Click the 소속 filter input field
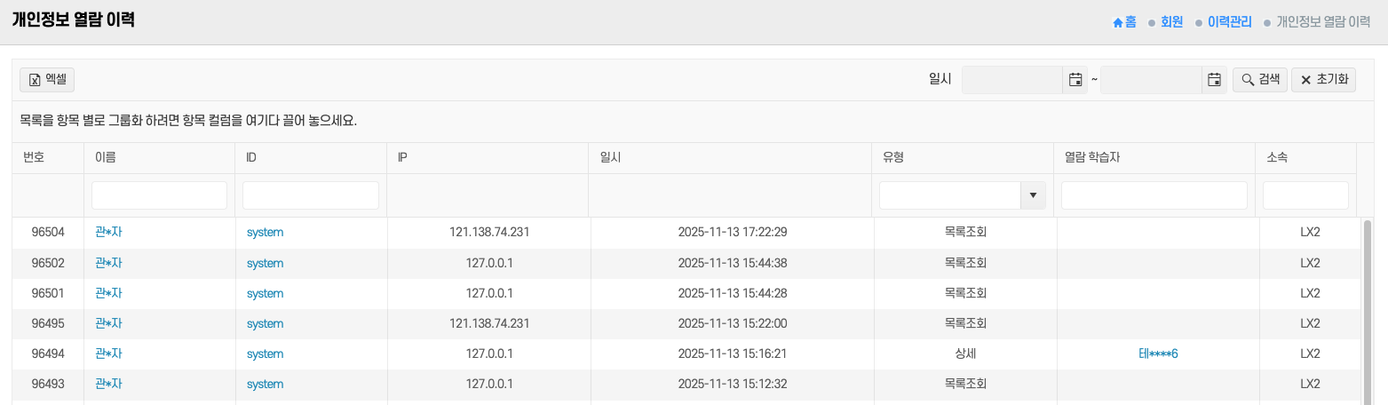This screenshot has height=405, width=1388. (1305, 195)
